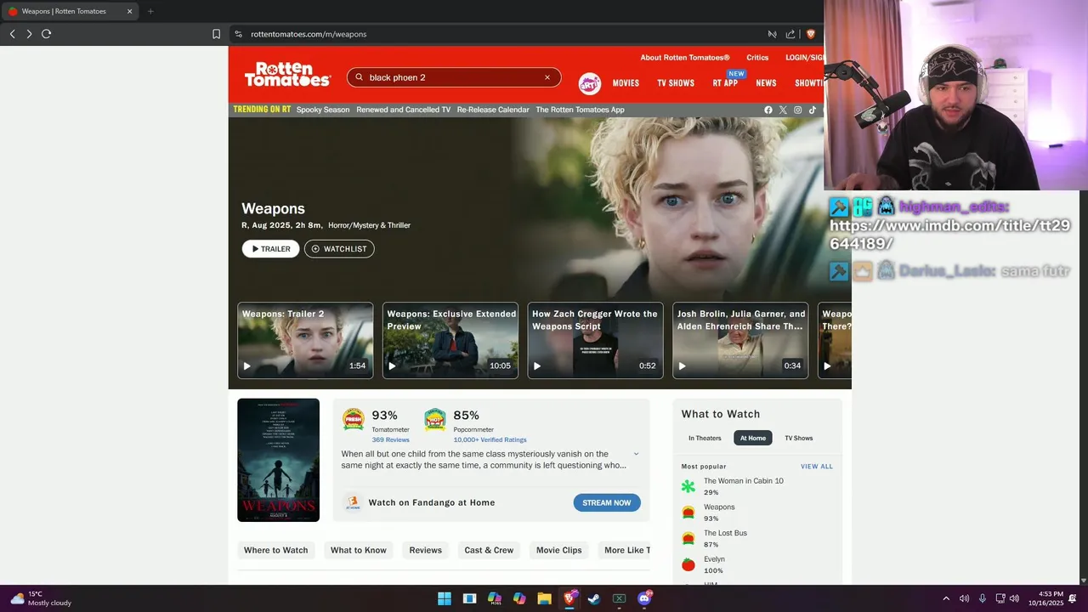Open the NEWS menu in header

click(x=766, y=83)
